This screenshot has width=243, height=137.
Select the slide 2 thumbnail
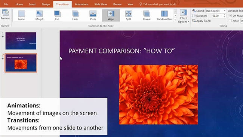pyautogui.click(x=21, y=63)
